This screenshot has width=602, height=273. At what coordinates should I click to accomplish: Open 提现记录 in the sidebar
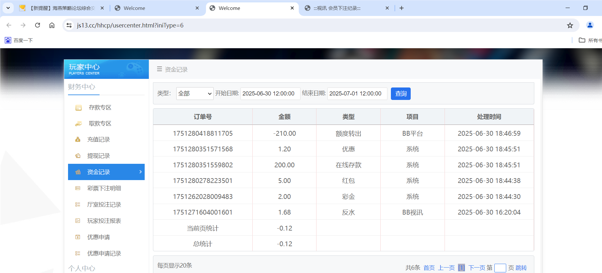click(98, 156)
